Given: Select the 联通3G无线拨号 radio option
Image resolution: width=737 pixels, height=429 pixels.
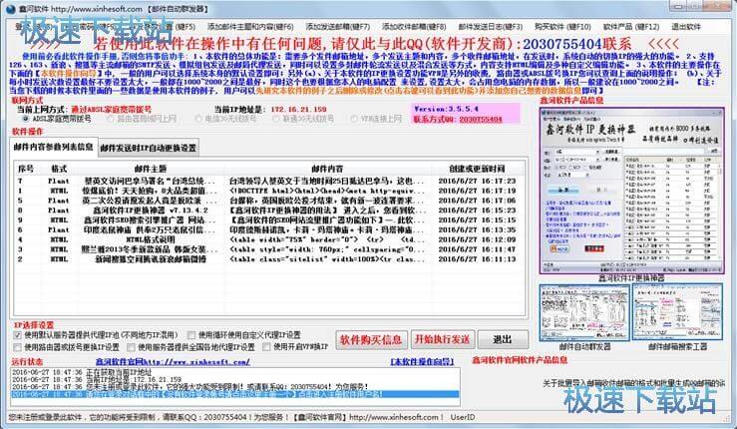Looking at the screenshot, I should click(303, 119).
